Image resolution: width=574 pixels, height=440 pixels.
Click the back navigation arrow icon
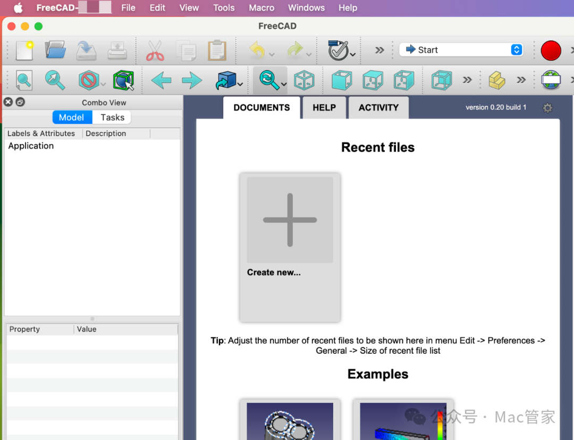pos(162,80)
